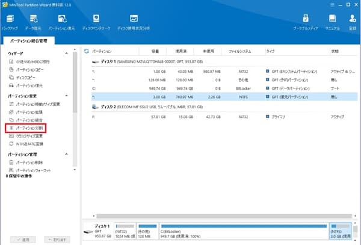Select the 3.00 GB NTFS partition row
361x245 pixels.
(x=224, y=97)
